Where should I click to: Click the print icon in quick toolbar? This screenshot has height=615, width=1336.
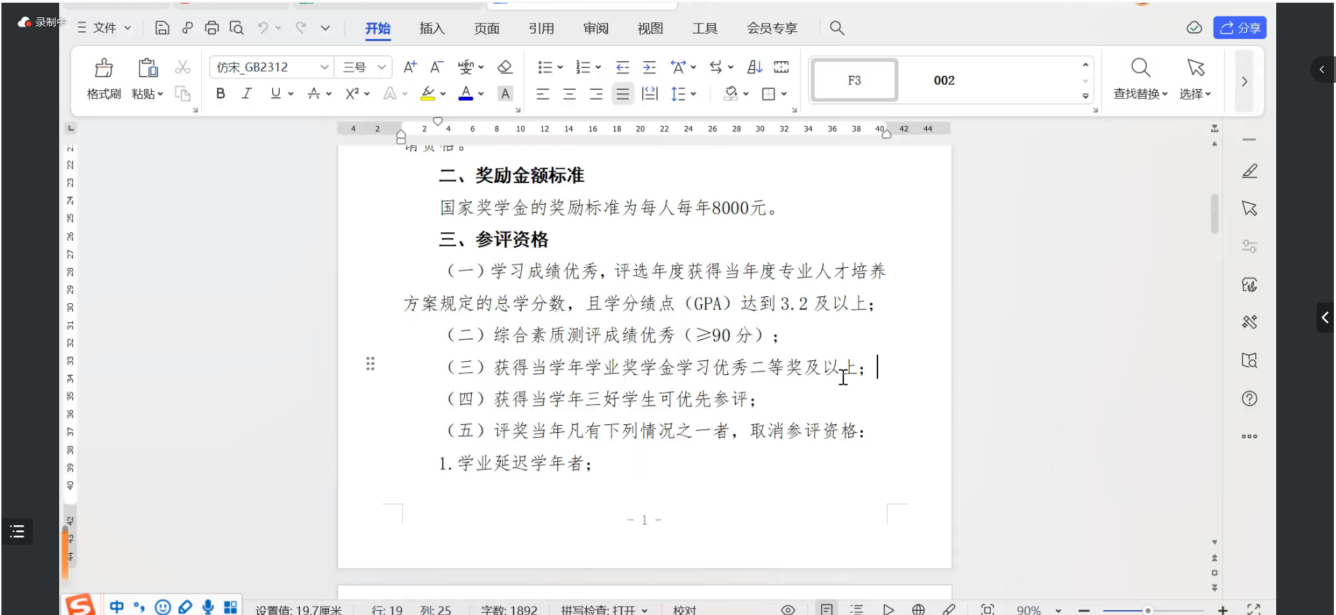tap(212, 28)
